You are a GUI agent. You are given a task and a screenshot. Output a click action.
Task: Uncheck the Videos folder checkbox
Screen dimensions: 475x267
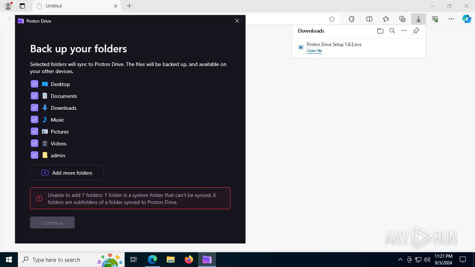click(x=35, y=143)
